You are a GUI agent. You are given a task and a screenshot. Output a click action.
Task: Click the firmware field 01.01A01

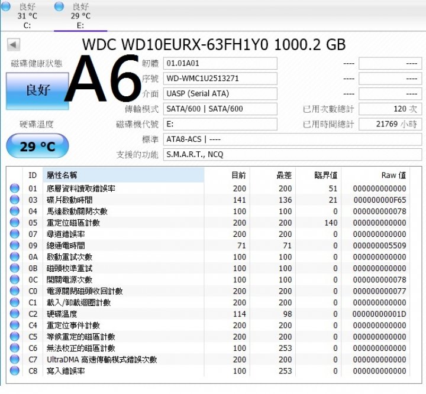220,63
